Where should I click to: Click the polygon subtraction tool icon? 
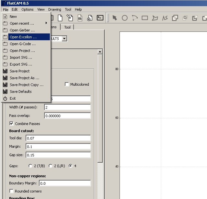pos(195,18)
